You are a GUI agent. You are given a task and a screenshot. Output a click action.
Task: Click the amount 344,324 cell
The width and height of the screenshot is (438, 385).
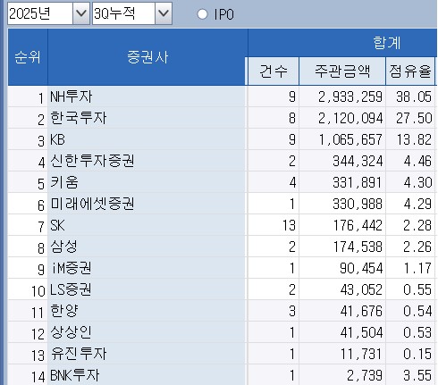[342, 161]
